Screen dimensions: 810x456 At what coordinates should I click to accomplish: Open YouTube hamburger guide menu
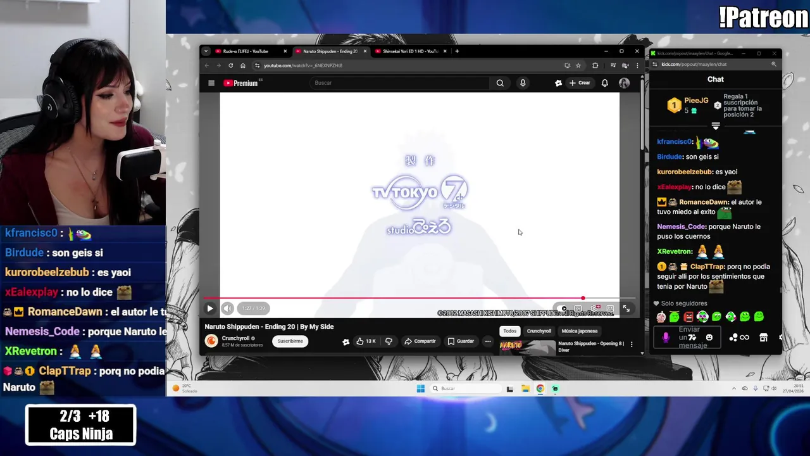[211, 83]
